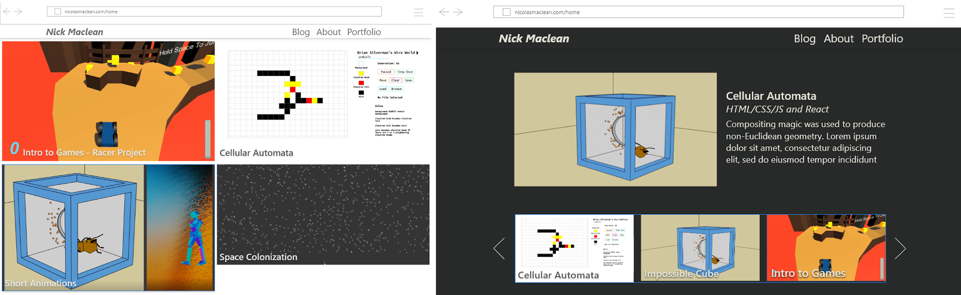Select the Intro to Games carousel thumbnail

826,248
